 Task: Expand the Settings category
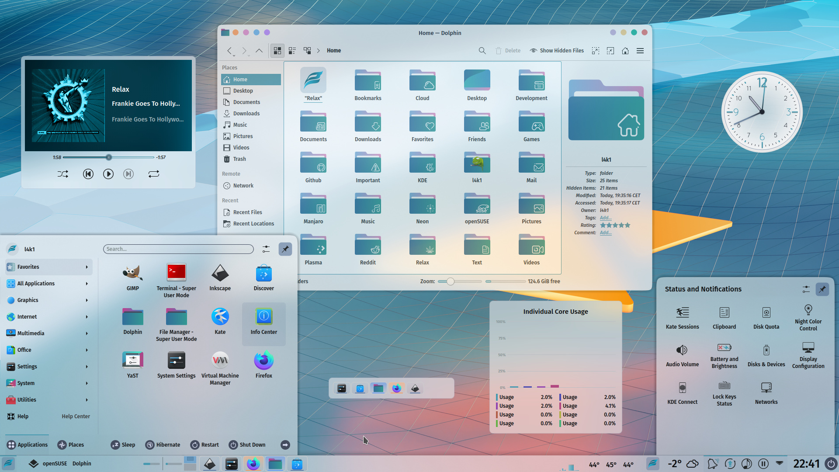tap(49, 367)
